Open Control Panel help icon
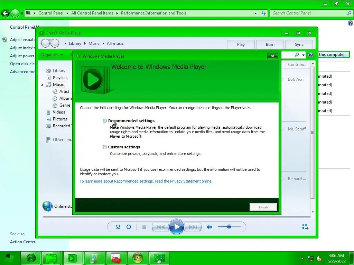Image resolution: width=354 pixels, height=265 pixels. 351,23
